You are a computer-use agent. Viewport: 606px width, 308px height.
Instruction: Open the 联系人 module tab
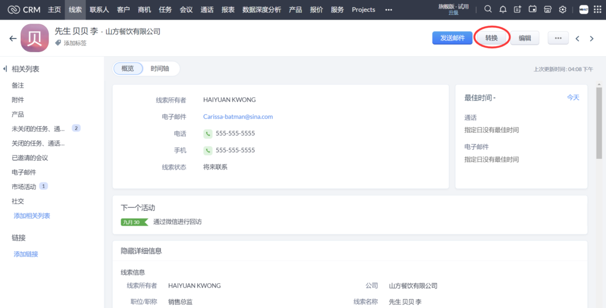[99, 9]
